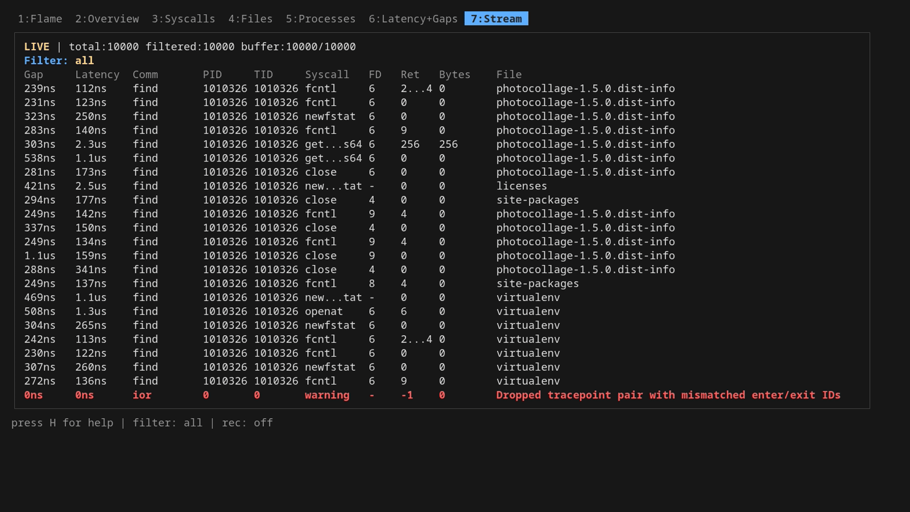Open the 2:Overview tab
This screenshot has width=910, height=512.
pos(107,19)
